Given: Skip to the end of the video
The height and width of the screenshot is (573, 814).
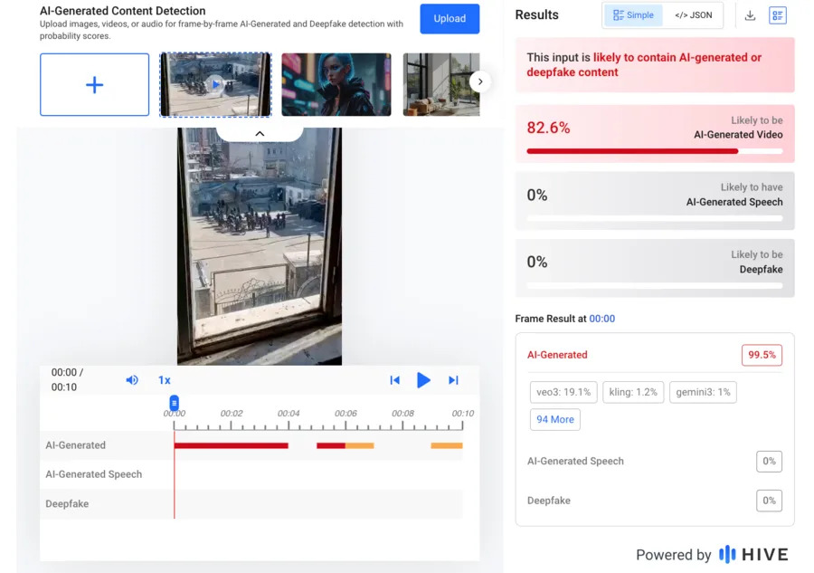Looking at the screenshot, I should click(453, 380).
